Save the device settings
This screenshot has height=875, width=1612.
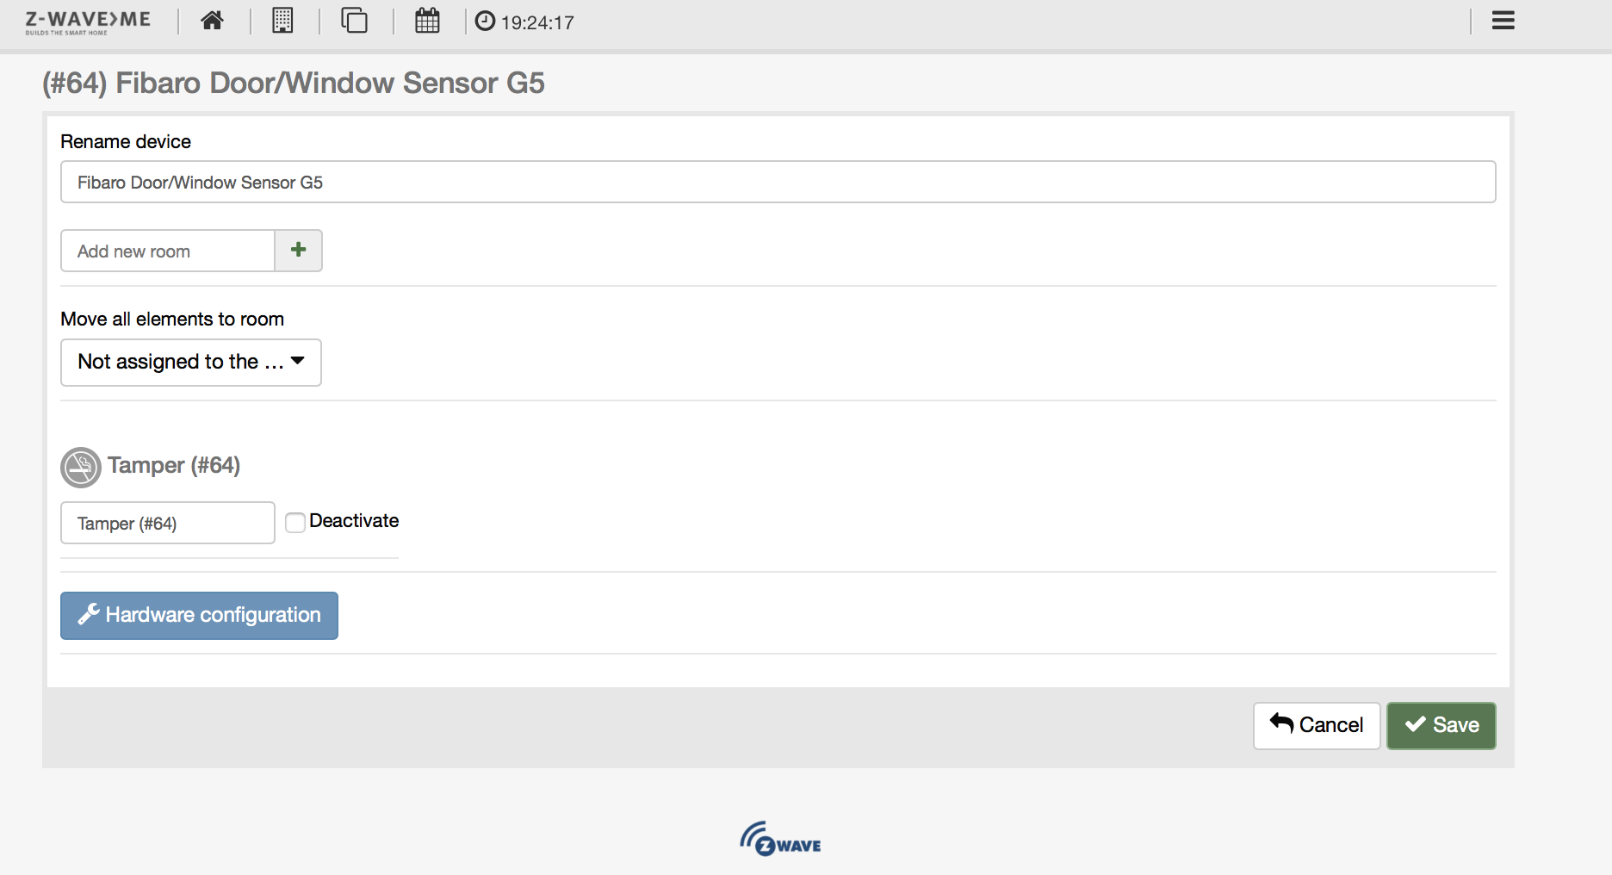[x=1441, y=725]
